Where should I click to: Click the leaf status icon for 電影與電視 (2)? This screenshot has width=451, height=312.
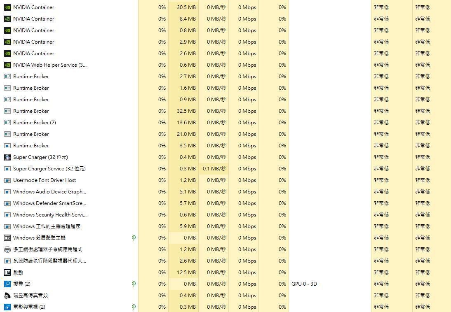pyautogui.click(x=134, y=307)
